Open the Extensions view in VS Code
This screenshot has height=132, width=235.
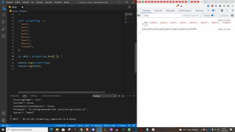coord(3,36)
